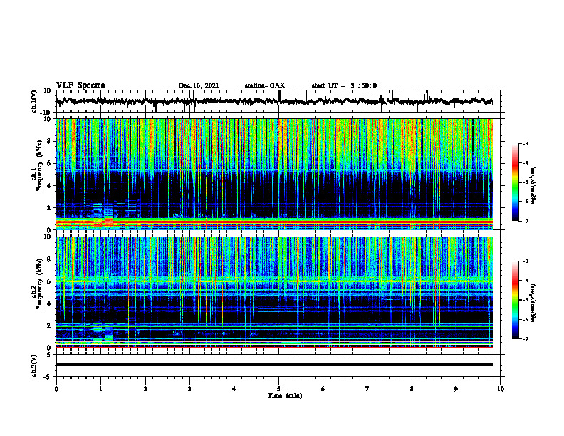Image resolution: width=564 pixels, height=436 pixels.
Task: Click time-axis tick label "8" under ch.3
Action: [x=412, y=389]
